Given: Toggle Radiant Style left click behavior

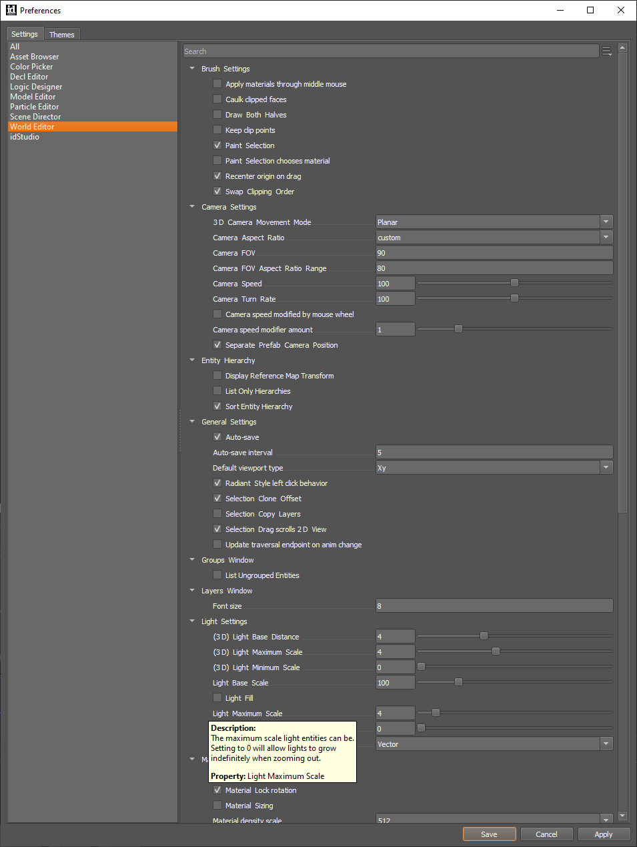Looking at the screenshot, I should pyautogui.click(x=217, y=483).
